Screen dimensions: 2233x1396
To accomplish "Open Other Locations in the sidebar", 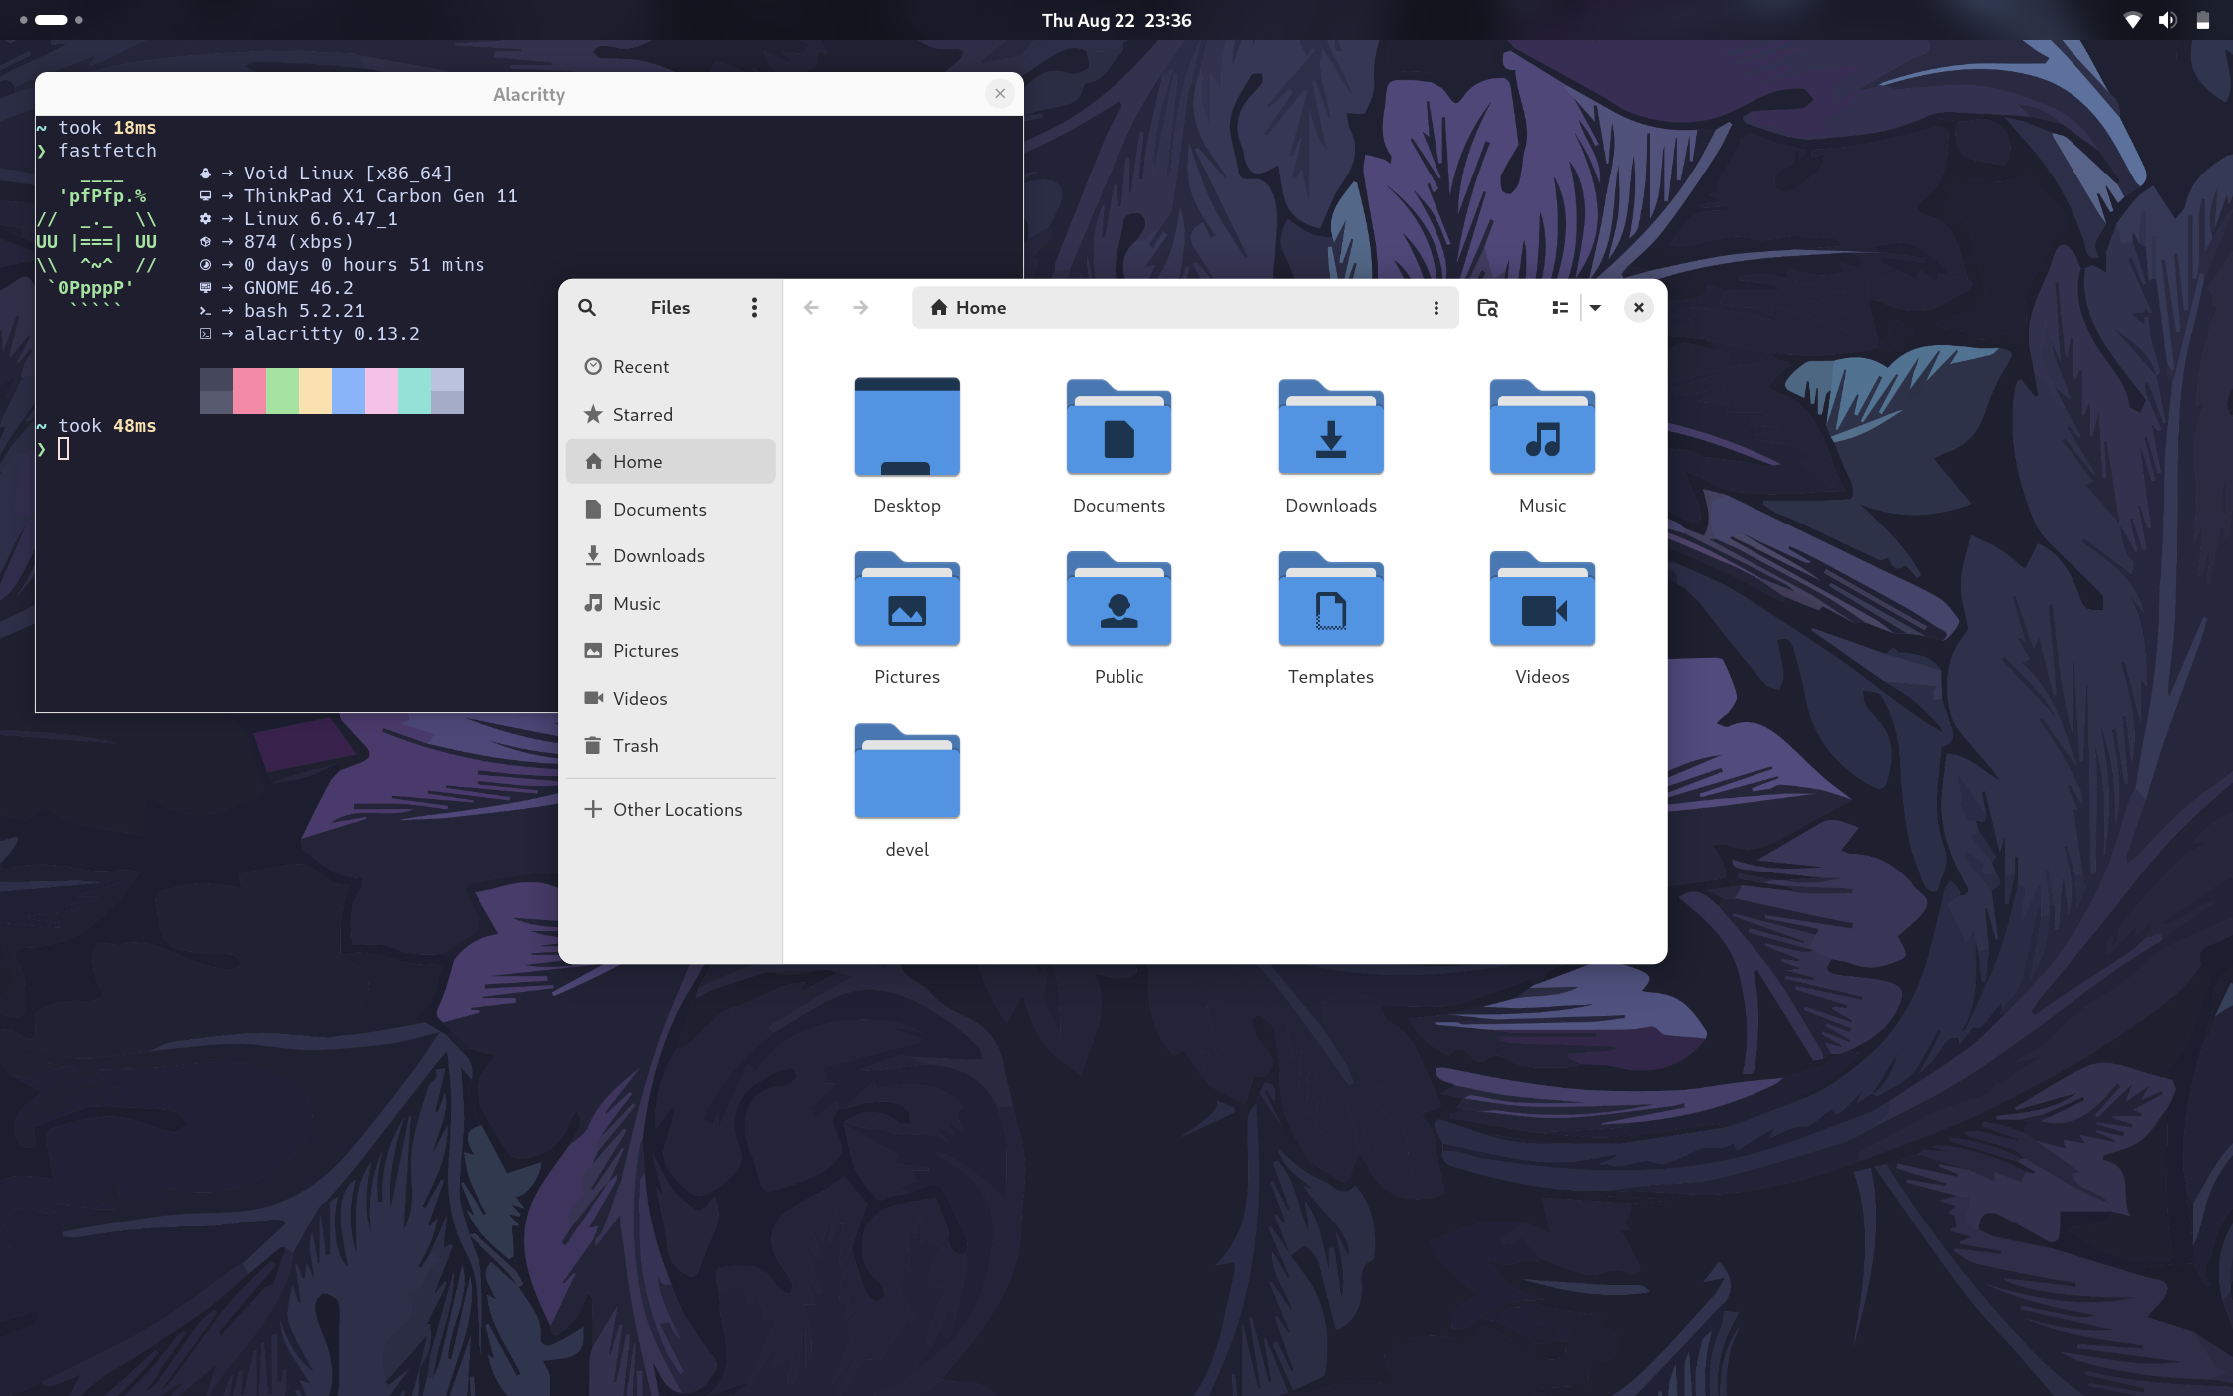I will coord(671,810).
